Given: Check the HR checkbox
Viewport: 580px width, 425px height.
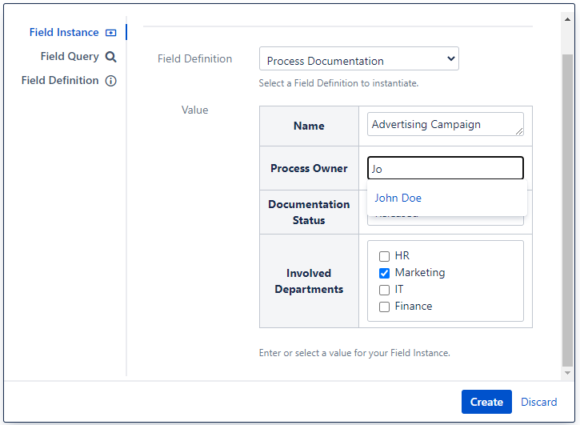Looking at the screenshot, I should 384,256.
